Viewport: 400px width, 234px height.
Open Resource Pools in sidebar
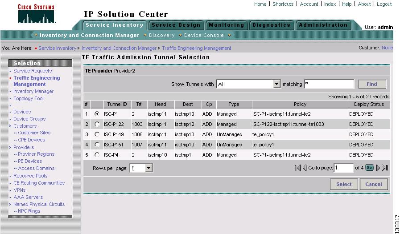click(30, 176)
